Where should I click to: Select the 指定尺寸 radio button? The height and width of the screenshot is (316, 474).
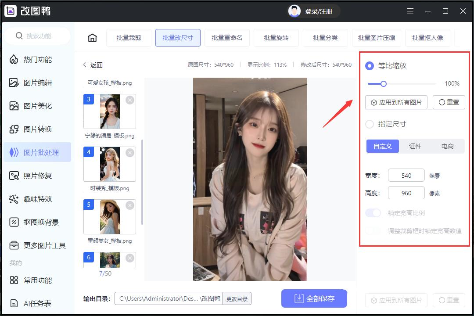370,124
